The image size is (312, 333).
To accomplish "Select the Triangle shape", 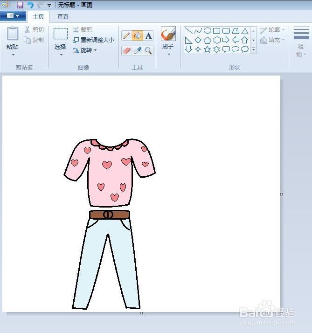I will (x=245, y=31).
